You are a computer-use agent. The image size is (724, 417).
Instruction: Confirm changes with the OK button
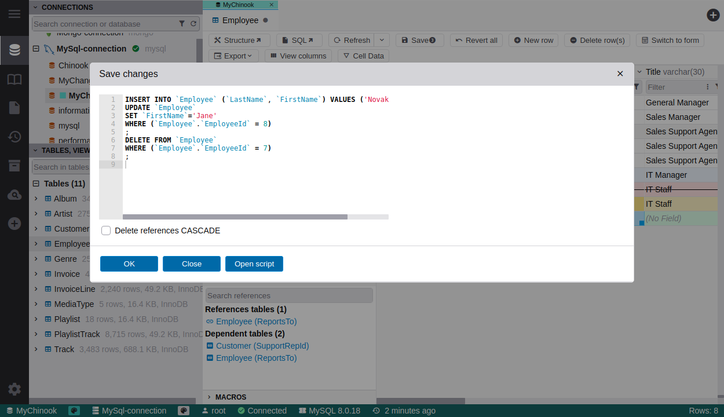coord(129,264)
